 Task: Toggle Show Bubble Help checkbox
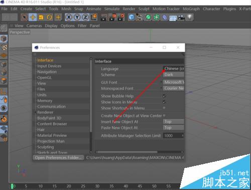coord(164,96)
